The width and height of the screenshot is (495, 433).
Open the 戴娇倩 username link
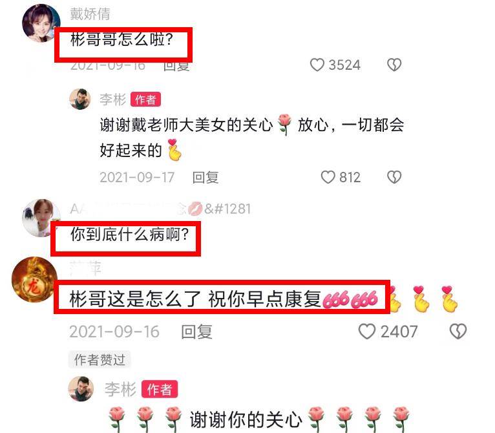[90, 14]
